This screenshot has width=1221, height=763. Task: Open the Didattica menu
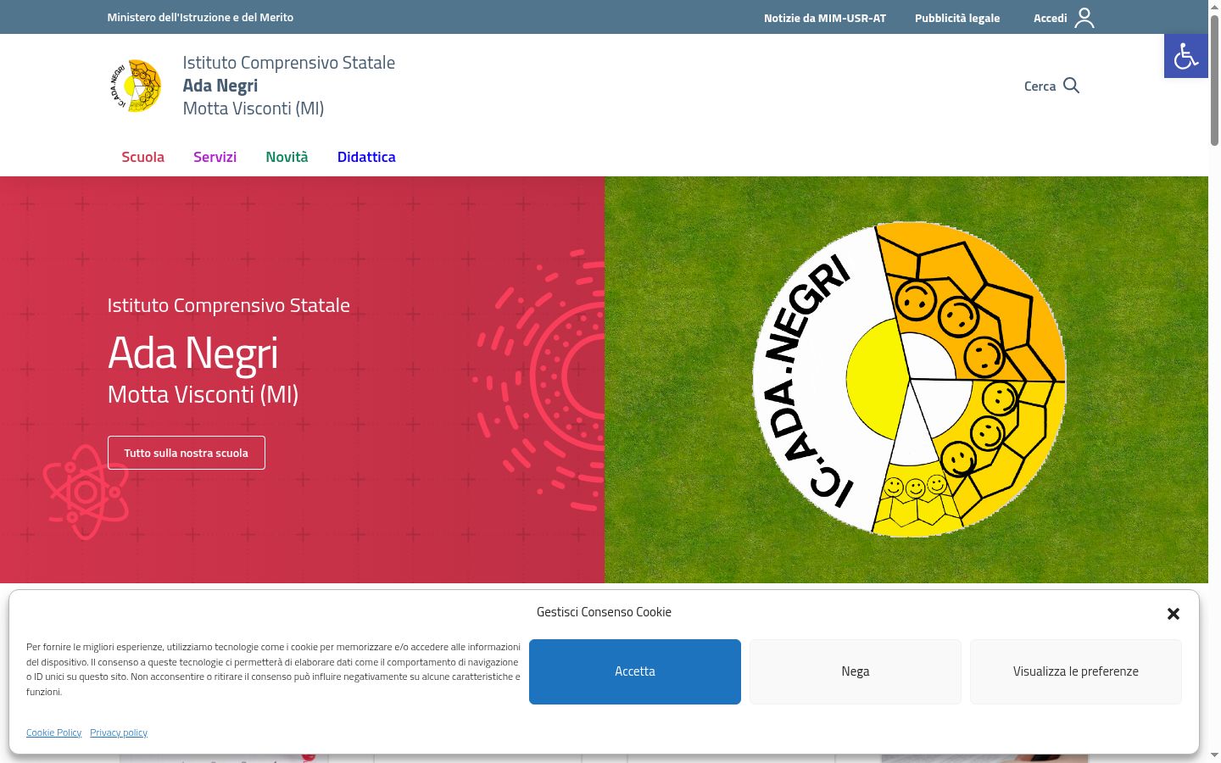[366, 157]
